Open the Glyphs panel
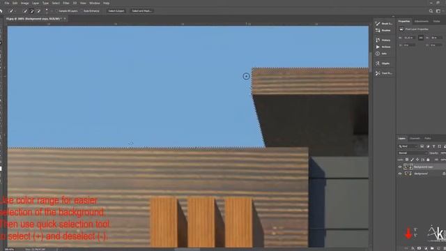 tap(383, 63)
